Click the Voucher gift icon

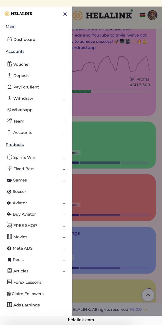[9, 64]
